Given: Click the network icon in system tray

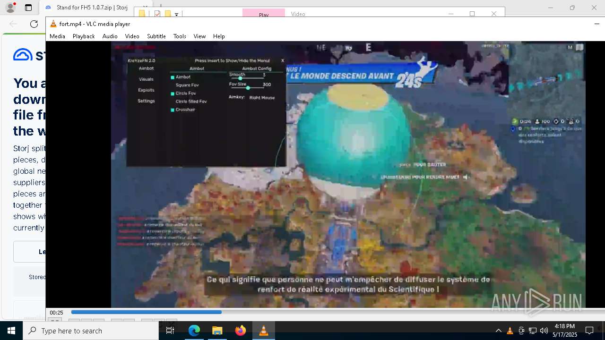Looking at the screenshot, I should click(x=533, y=331).
